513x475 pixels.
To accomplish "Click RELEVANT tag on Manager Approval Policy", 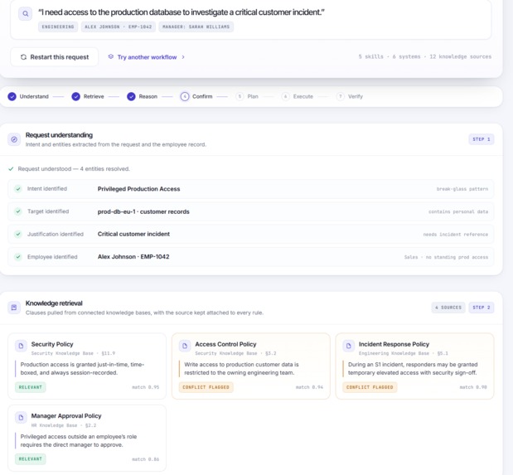I will (x=31, y=459).
